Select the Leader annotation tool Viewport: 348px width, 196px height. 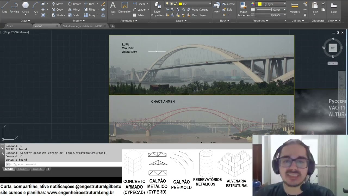(139, 10)
